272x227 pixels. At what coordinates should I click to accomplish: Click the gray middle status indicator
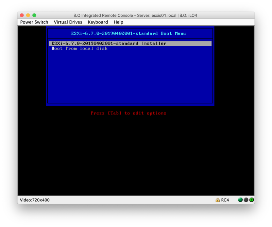click(x=246, y=200)
